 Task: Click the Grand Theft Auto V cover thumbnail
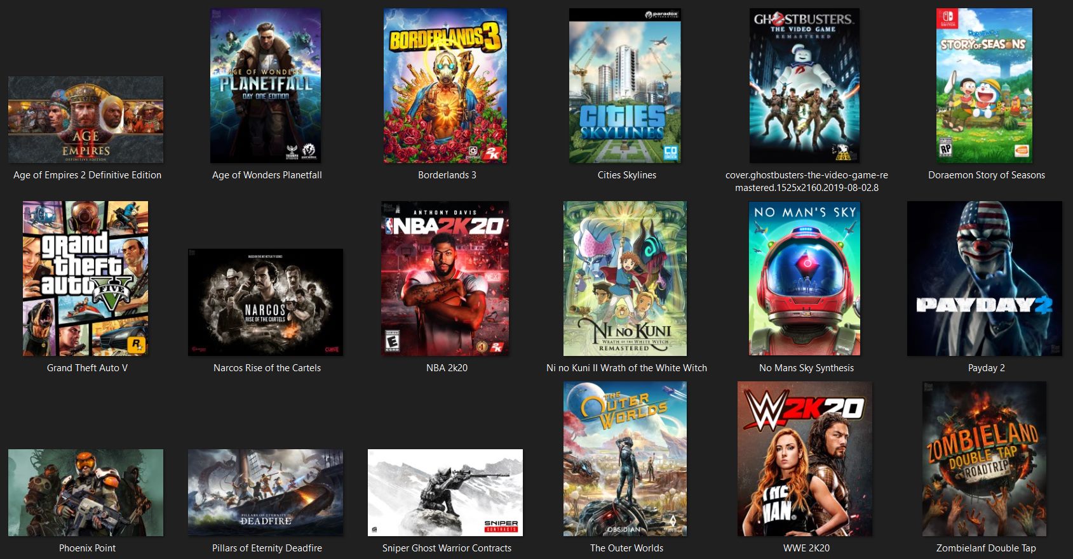click(86, 279)
